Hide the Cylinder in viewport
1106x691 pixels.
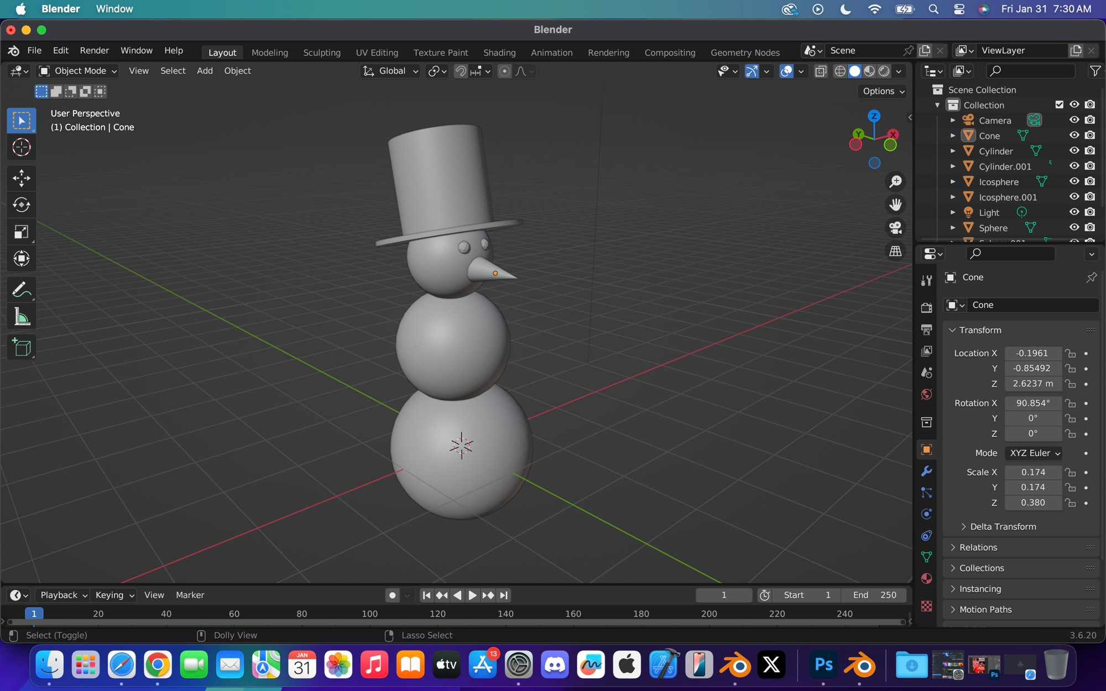(1074, 151)
